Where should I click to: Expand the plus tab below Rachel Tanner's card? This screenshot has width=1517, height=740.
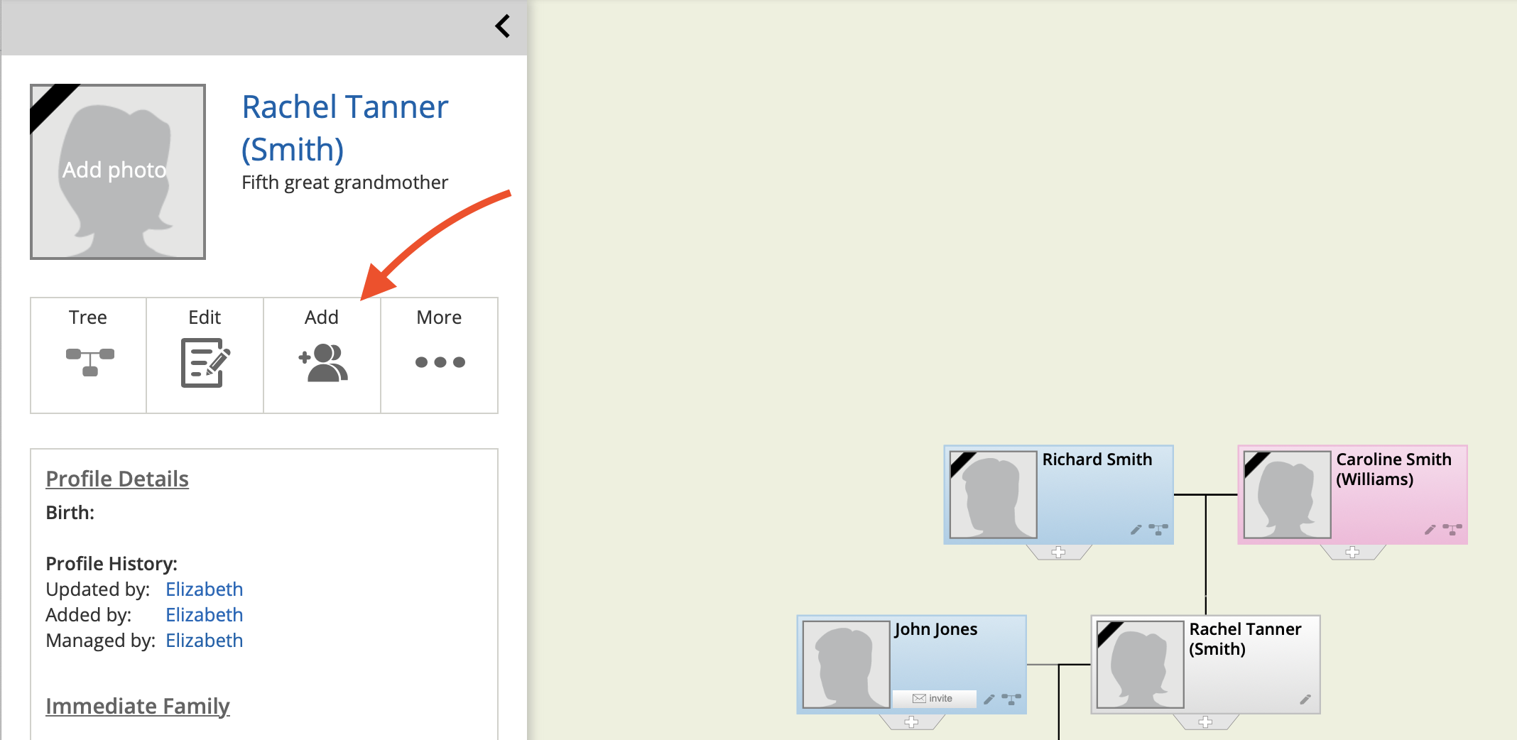[1205, 722]
